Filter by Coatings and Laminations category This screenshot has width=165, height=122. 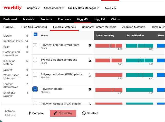(x=16, y=54)
